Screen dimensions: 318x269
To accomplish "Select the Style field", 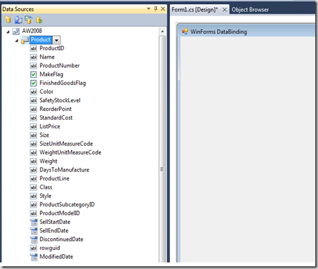I will (46, 196).
